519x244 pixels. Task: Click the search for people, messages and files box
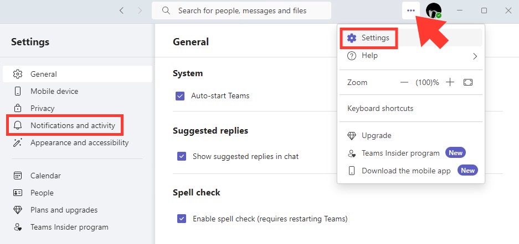[241, 10]
